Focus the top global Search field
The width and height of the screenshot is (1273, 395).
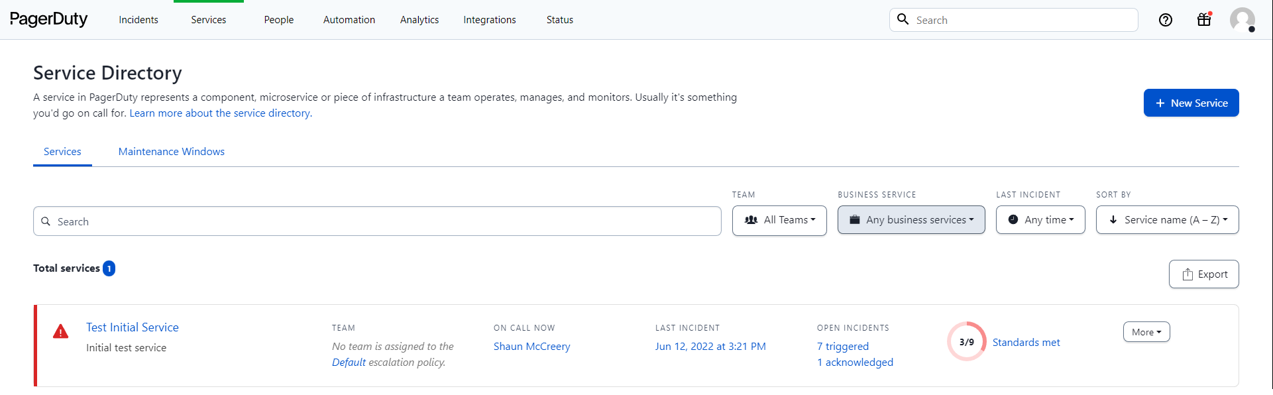[x=1014, y=20]
